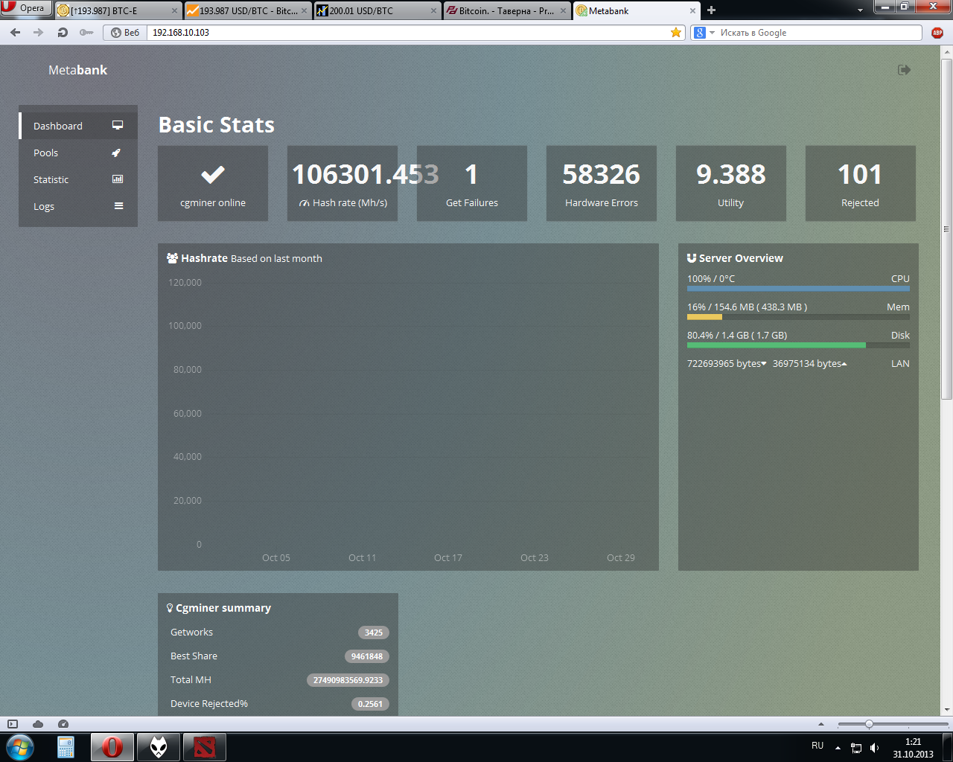The height and width of the screenshot is (762, 953).
Task: Adjust the page zoom slider
Action: coord(868,724)
